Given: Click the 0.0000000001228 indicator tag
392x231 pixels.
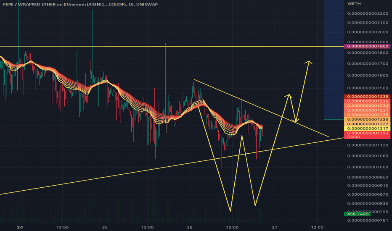Looking at the screenshot, I should pyautogui.click(x=367, y=115).
